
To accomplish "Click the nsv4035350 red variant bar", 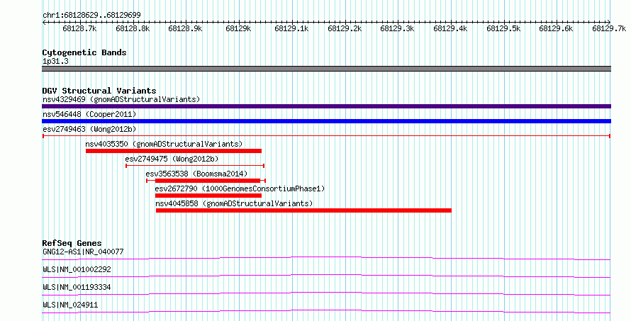I will 174,151.
